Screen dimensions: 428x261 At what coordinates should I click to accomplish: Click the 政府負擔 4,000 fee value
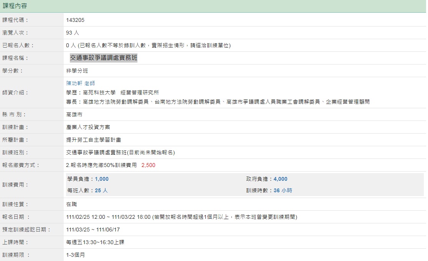point(280,179)
